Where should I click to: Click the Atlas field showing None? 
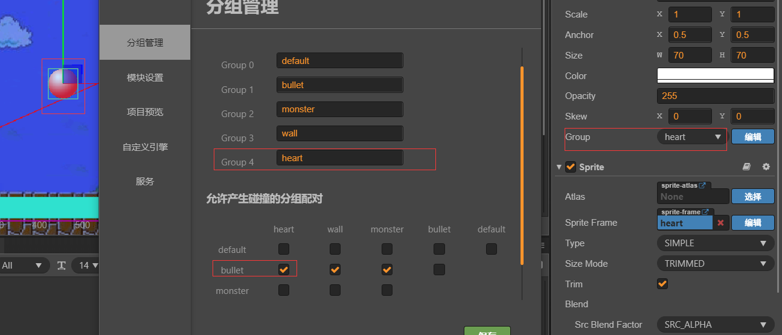click(x=693, y=197)
